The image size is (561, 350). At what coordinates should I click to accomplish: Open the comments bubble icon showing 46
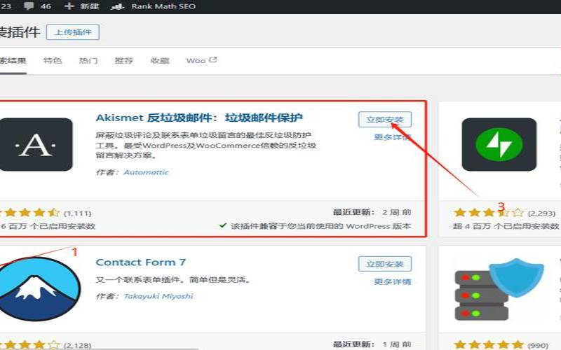coord(28,6)
